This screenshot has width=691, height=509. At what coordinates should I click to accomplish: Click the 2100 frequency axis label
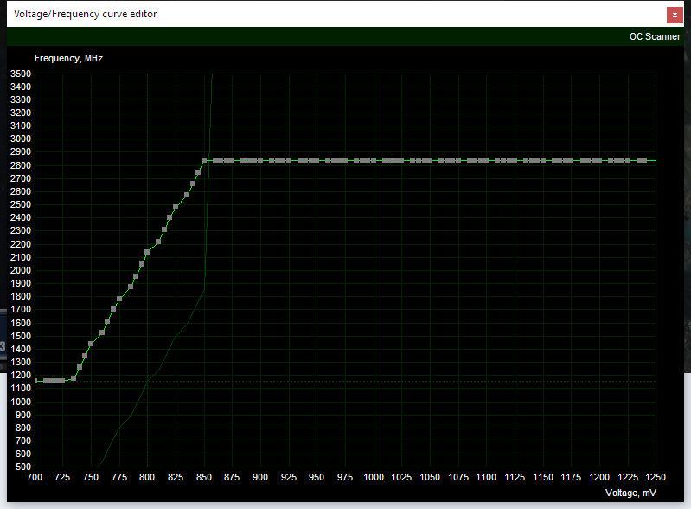tap(21, 257)
